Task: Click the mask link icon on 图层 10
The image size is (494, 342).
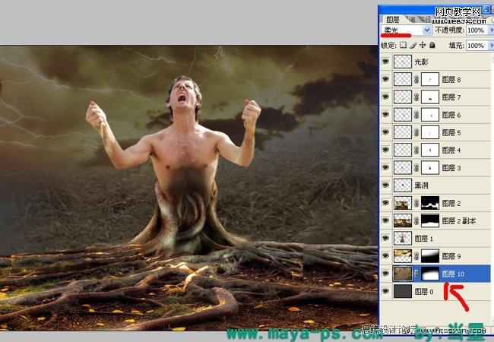Action: [416, 274]
